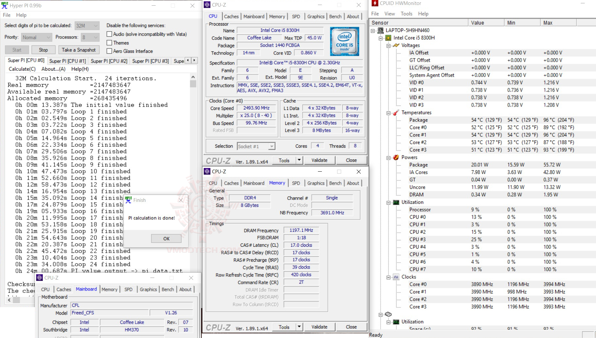Collapse the Intel Core i5 8300H node

coord(381,38)
